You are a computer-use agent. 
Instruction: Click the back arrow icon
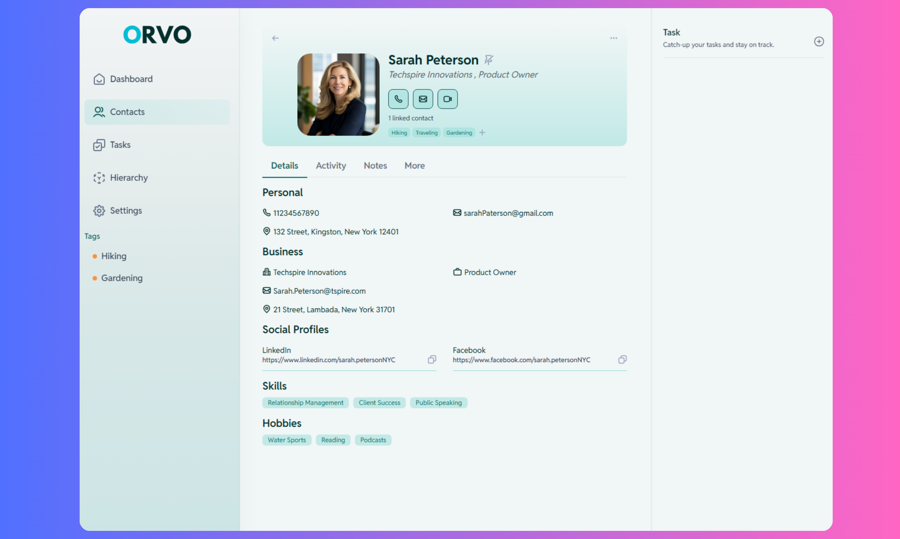click(x=275, y=38)
